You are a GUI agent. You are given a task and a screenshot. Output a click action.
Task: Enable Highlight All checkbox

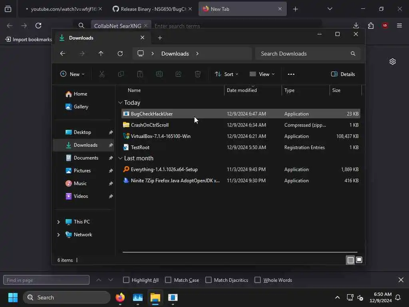coord(126,280)
